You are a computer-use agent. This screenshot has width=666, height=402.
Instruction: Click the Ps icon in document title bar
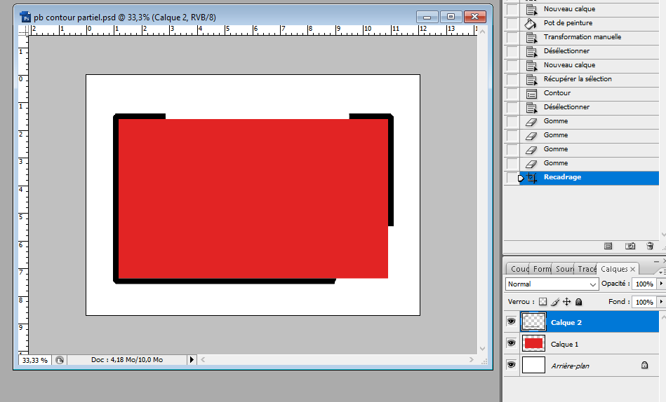coord(25,18)
